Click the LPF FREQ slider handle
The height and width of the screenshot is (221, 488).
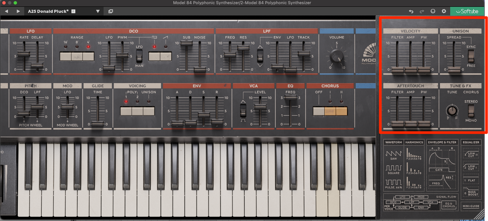tap(230, 54)
